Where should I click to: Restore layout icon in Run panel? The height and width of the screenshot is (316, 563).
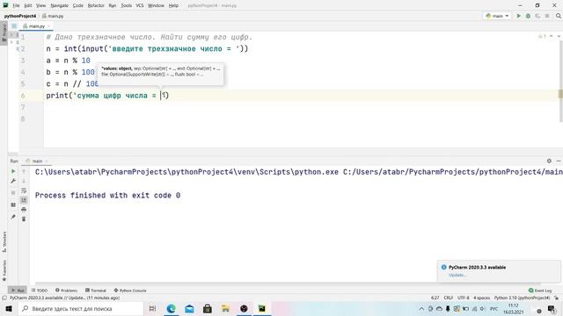click(x=13, y=205)
